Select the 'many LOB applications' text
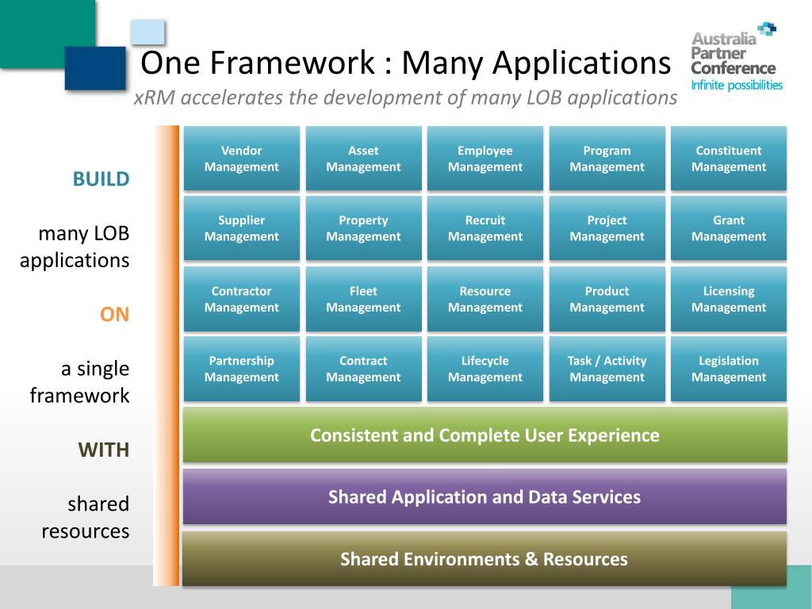 (x=75, y=247)
